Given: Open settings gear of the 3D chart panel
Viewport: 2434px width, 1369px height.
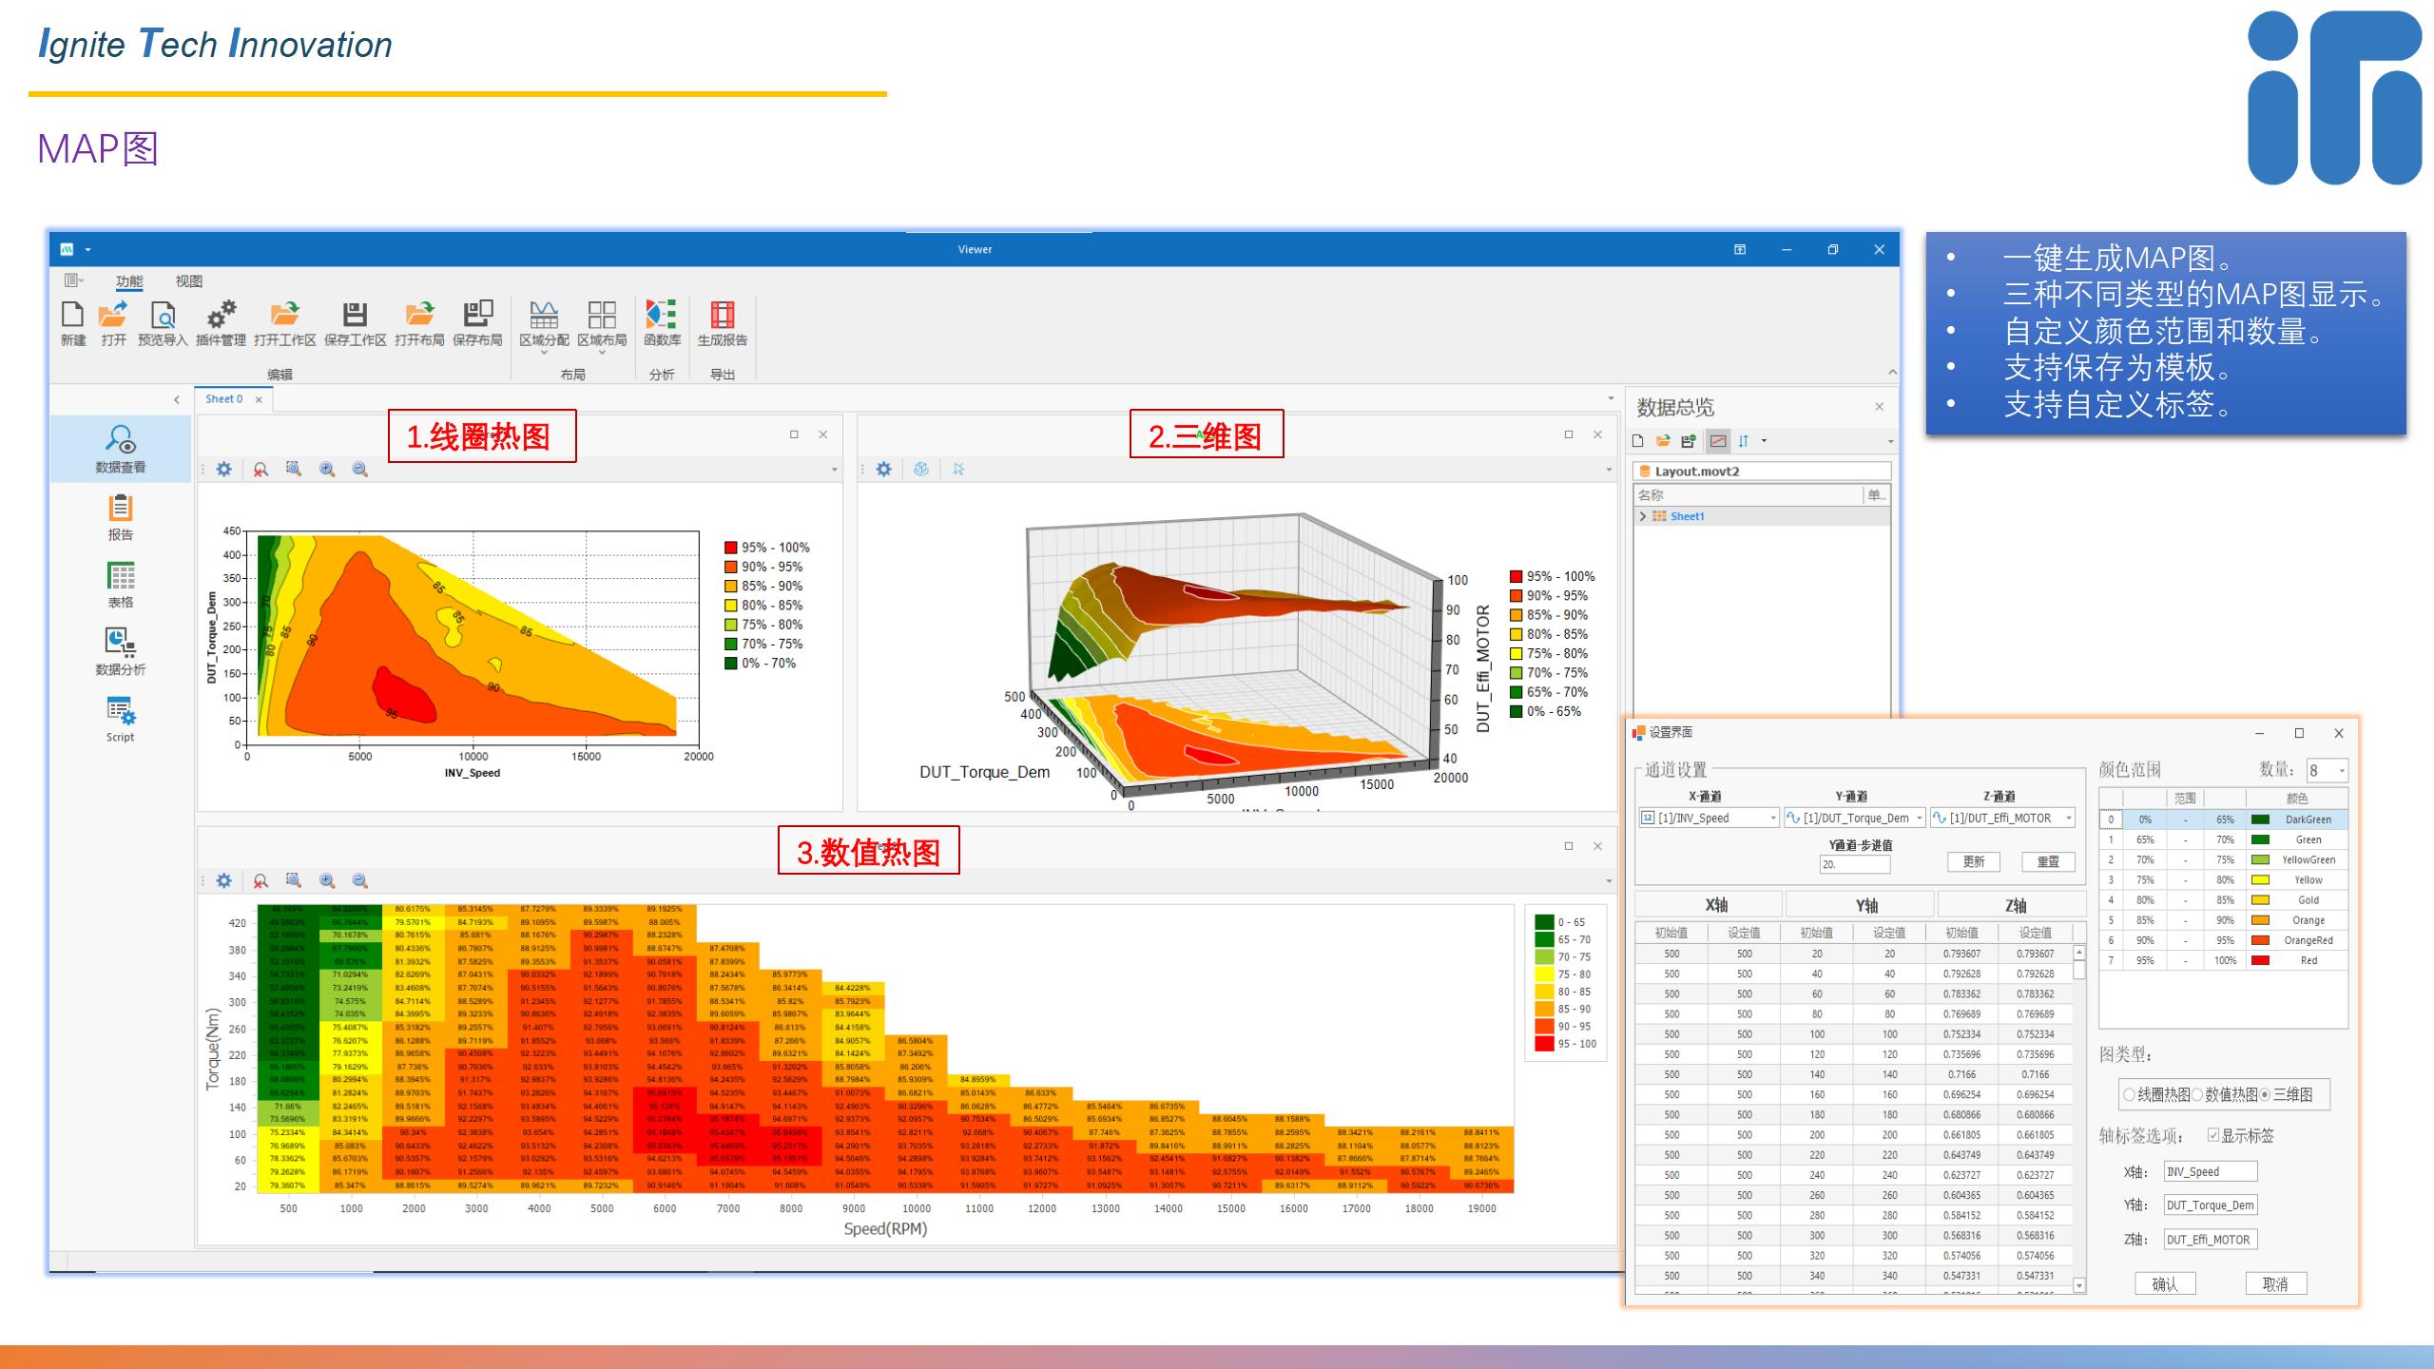Looking at the screenshot, I should tap(884, 469).
